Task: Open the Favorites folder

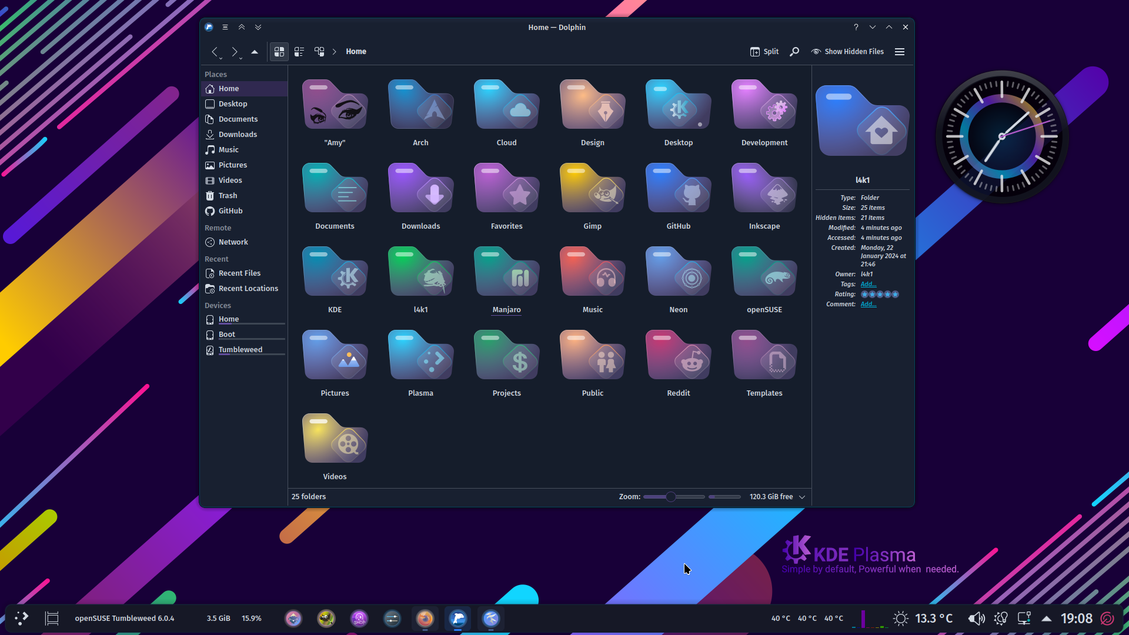Action: coord(506,188)
